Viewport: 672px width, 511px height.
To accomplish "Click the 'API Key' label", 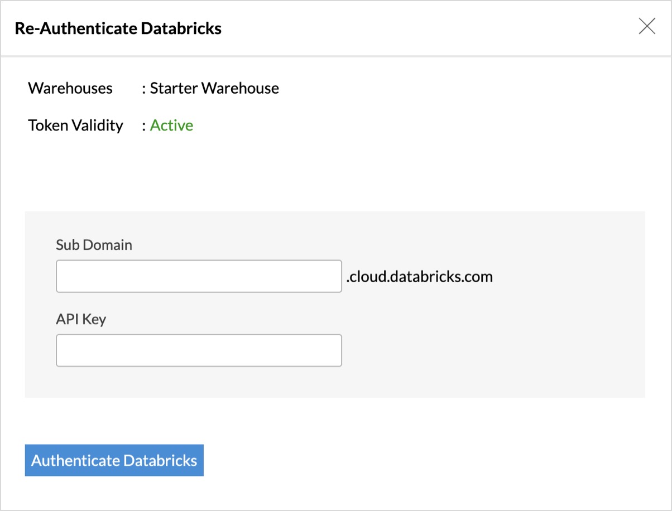I will 81,319.
